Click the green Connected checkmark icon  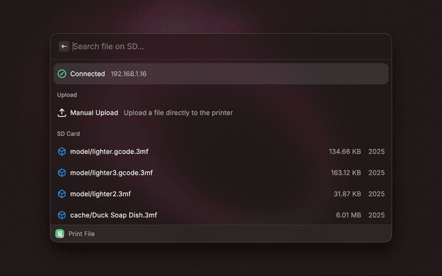pos(62,74)
